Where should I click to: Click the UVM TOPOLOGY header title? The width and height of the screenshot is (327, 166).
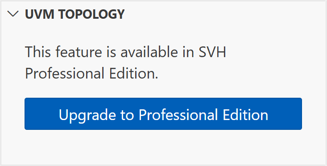coord(75,14)
